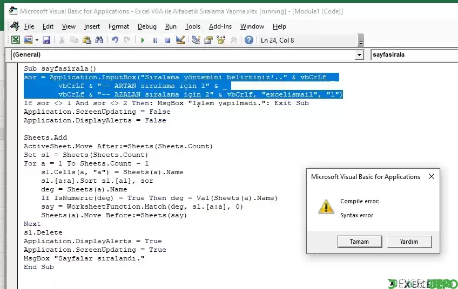458x289 pixels.
Task: Click the highlighted 'sor = Application.InputBox' line
Action: coord(181,77)
